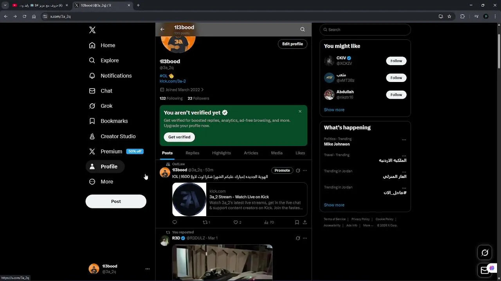Bookmark this page with the star icon
501x281 pixels.
point(449,16)
